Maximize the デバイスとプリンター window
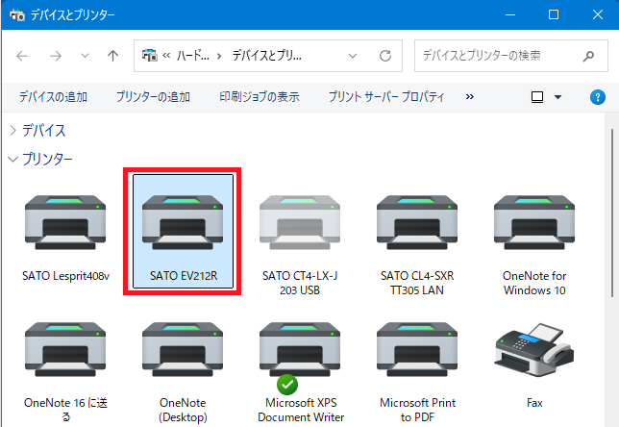Image resolution: width=619 pixels, height=427 pixels. [554, 14]
